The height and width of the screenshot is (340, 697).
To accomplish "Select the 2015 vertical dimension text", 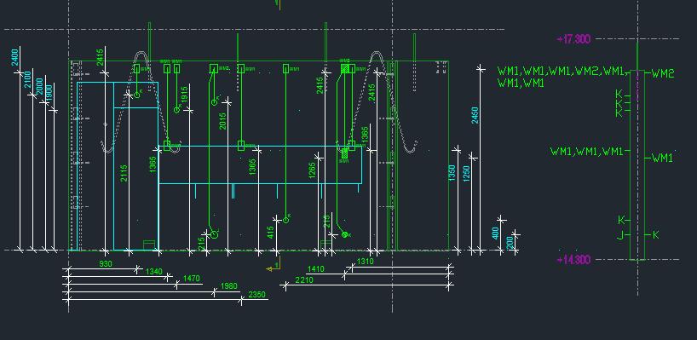I will click(x=222, y=121).
